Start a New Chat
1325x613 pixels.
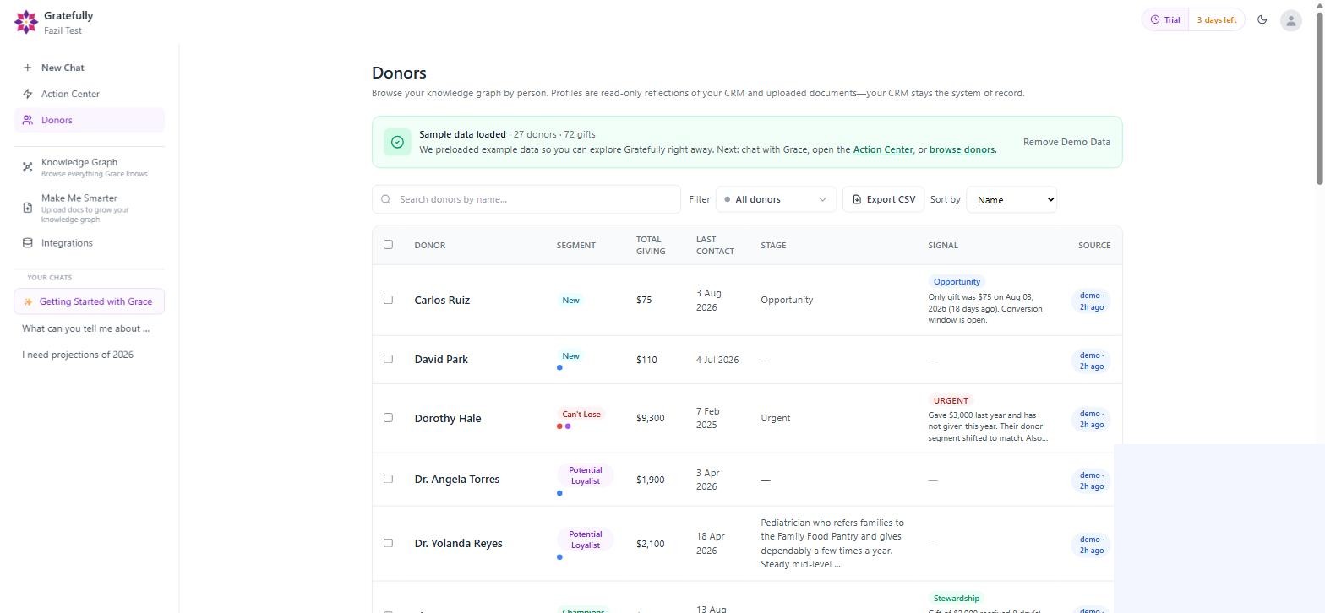point(90,68)
